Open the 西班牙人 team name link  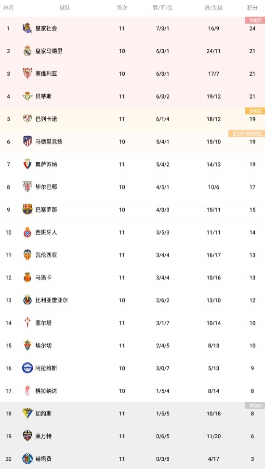pos(46,232)
